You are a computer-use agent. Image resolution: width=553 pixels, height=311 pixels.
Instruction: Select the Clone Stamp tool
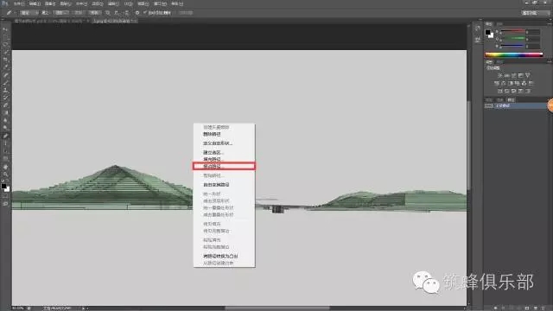pyautogui.click(x=5, y=90)
